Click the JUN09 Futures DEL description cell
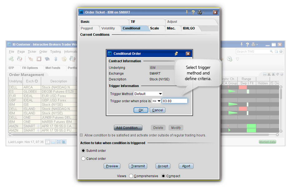 [x=58, y=117]
